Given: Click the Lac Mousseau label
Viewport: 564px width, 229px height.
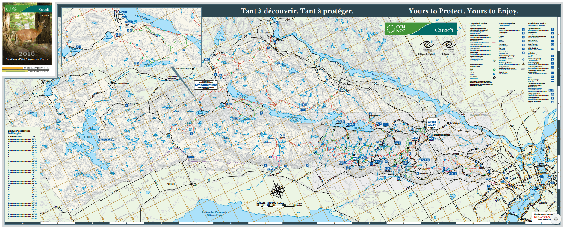Looking at the screenshot, I should (x=294, y=117).
